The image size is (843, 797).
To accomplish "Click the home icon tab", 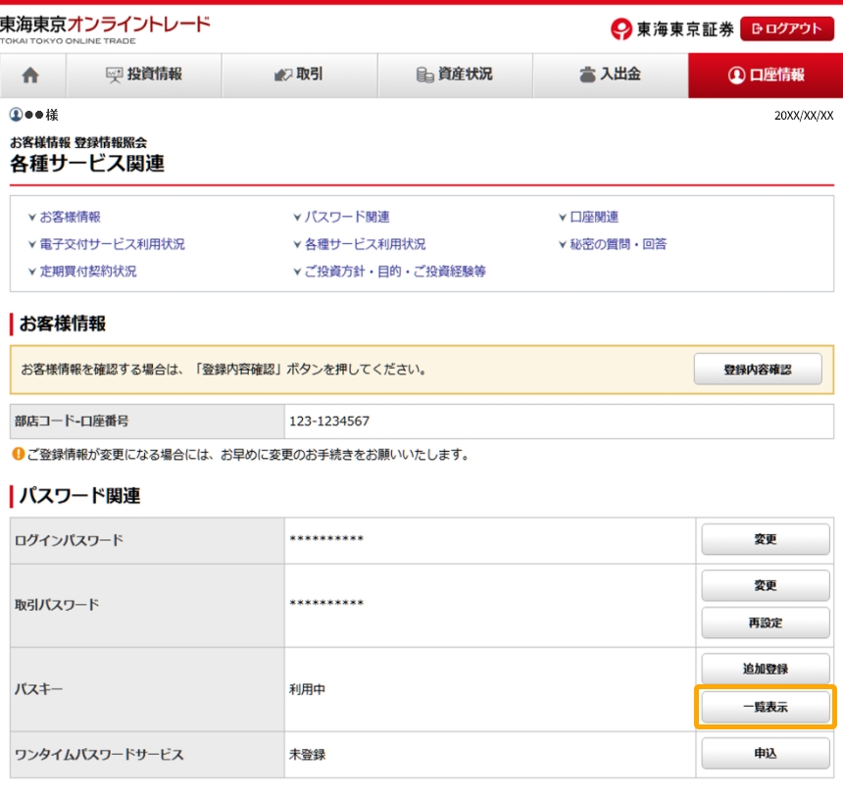I will tap(32, 75).
